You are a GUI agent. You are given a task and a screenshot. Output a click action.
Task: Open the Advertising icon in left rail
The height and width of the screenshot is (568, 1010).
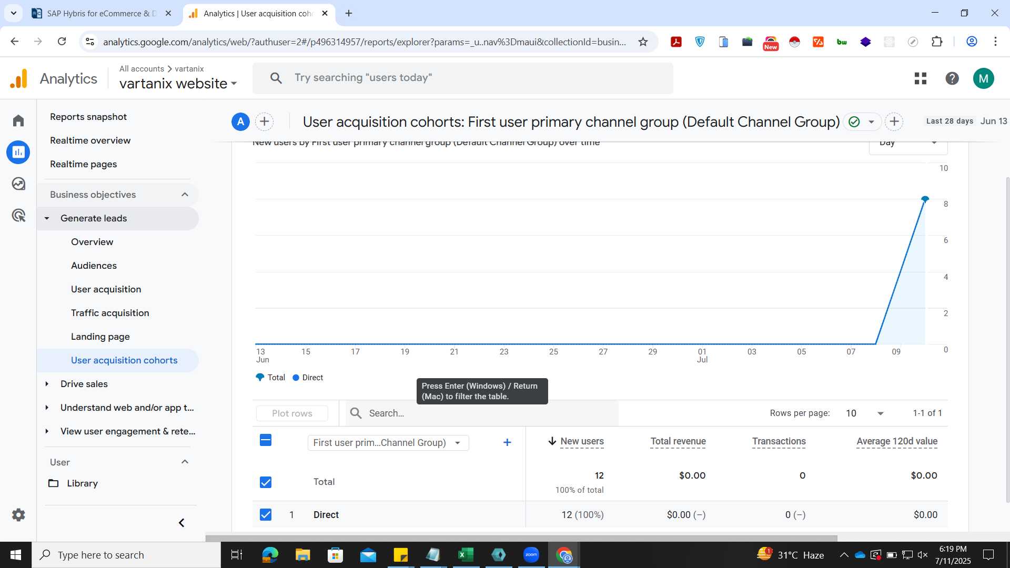(x=18, y=215)
